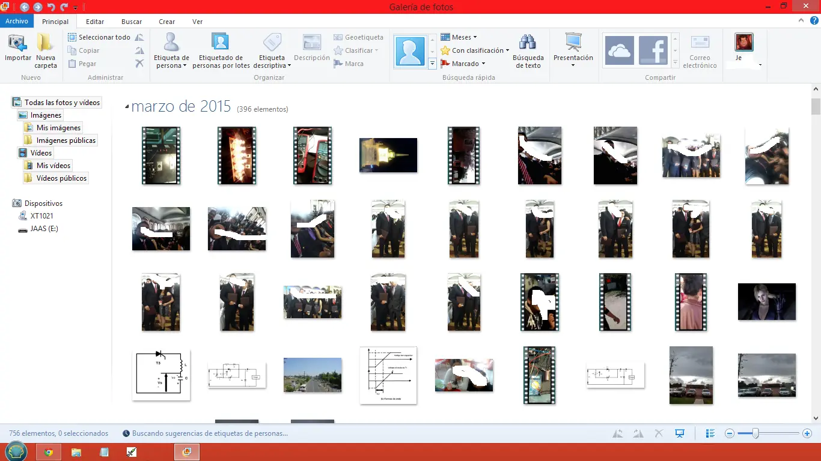Click the vertical scrollbar thumb
Screen dimensions: 821x461
(x=816, y=106)
